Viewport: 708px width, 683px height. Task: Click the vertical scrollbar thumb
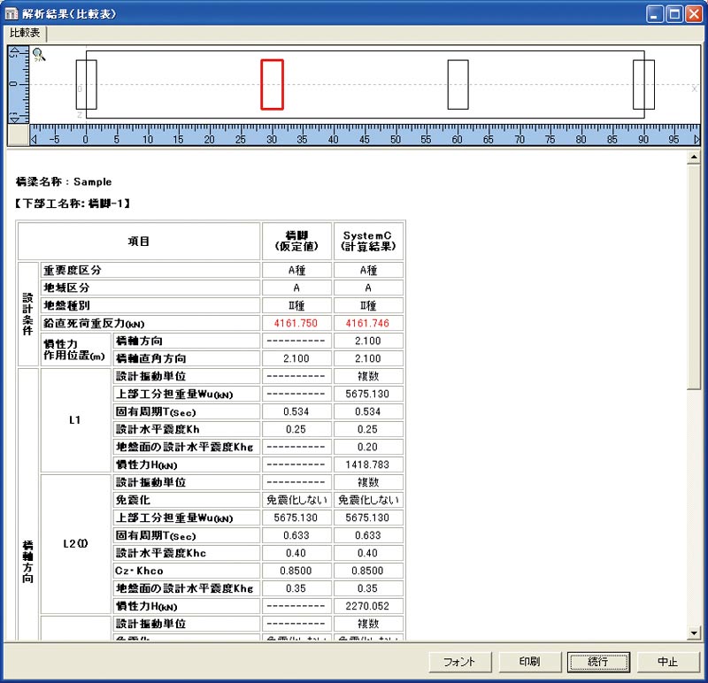coord(694,277)
